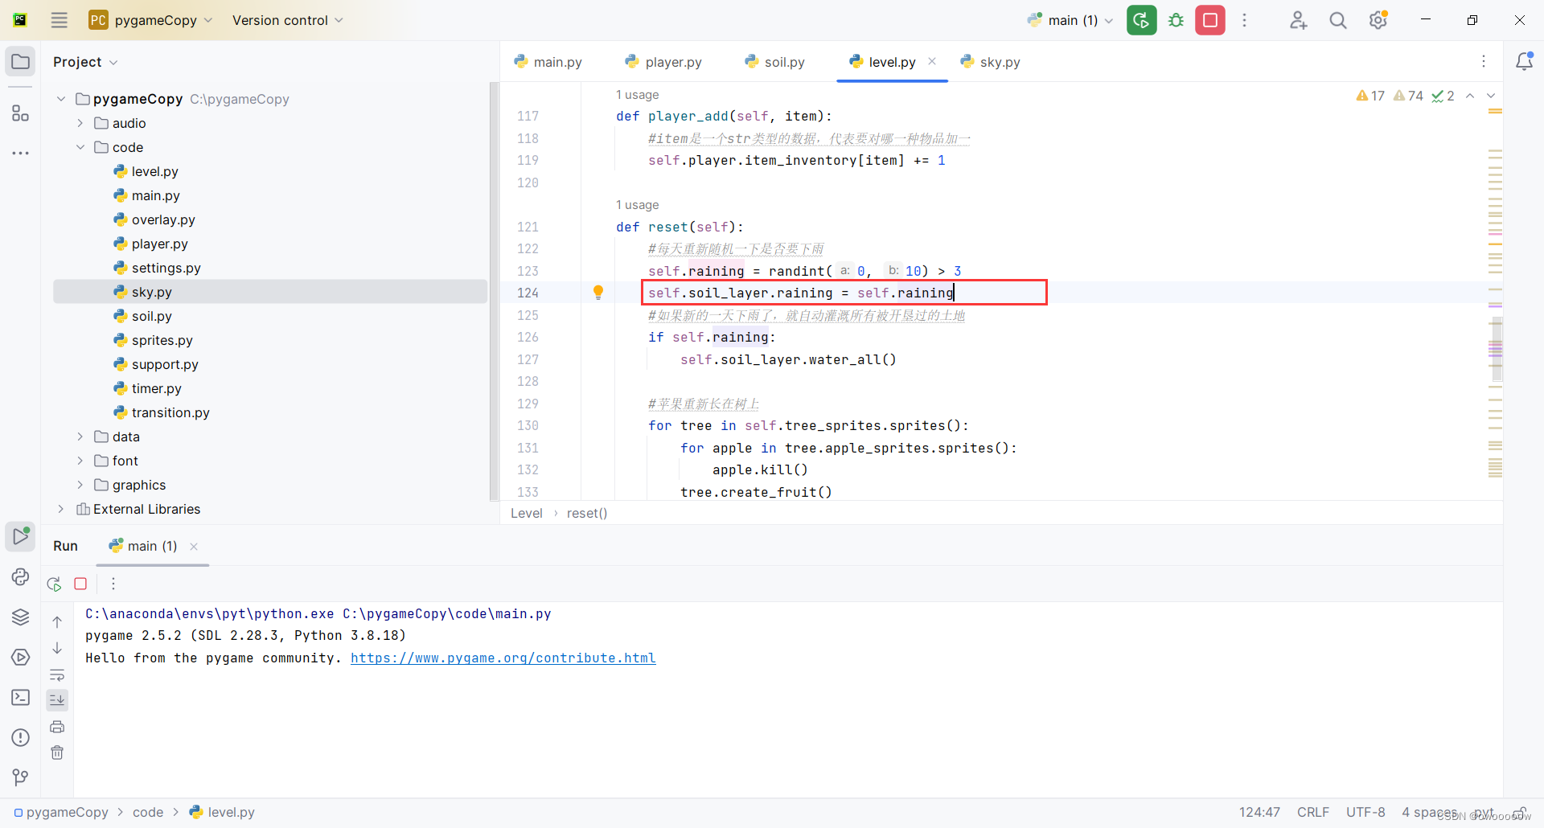Collapse the code folder
Image resolution: width=1544 pixels, height=828 pixels.
click(80, 147)
